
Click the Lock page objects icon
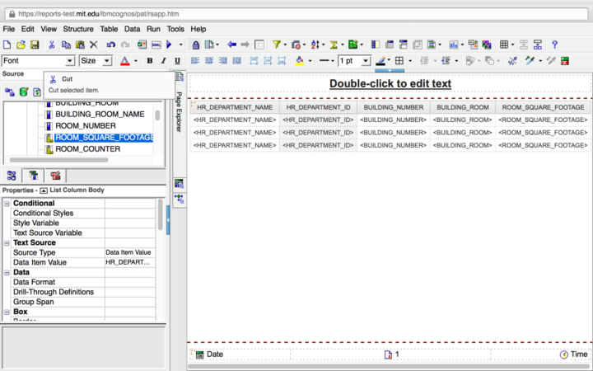pyautogui.click(x=194, y=45)
